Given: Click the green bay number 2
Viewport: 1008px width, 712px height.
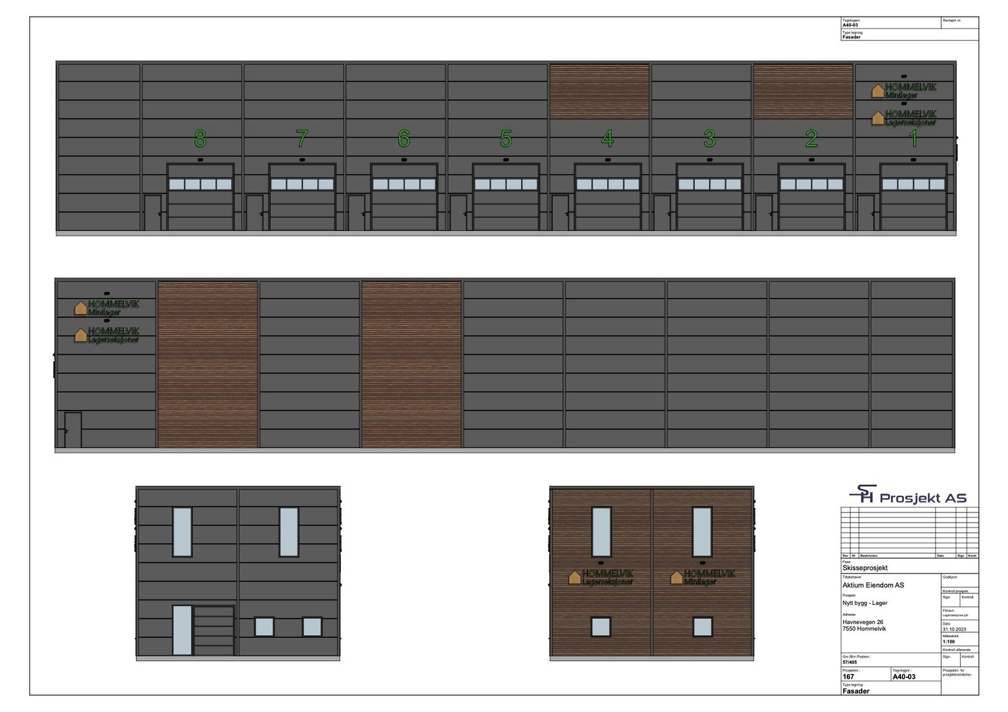Looking at the screenshot, I should click(x=811, y=138).
